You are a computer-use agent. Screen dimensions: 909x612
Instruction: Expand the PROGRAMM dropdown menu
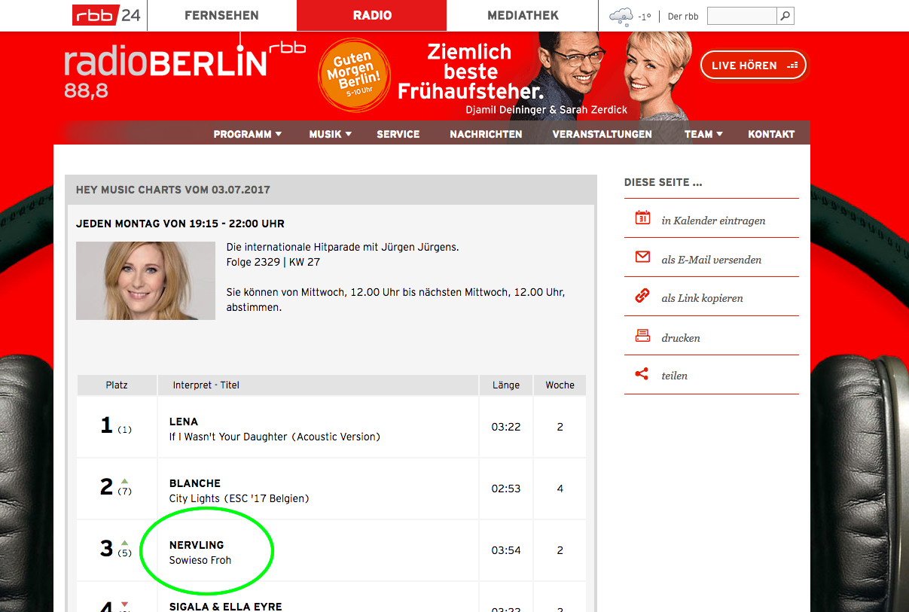pyautogui.click(x=248, y=134)
